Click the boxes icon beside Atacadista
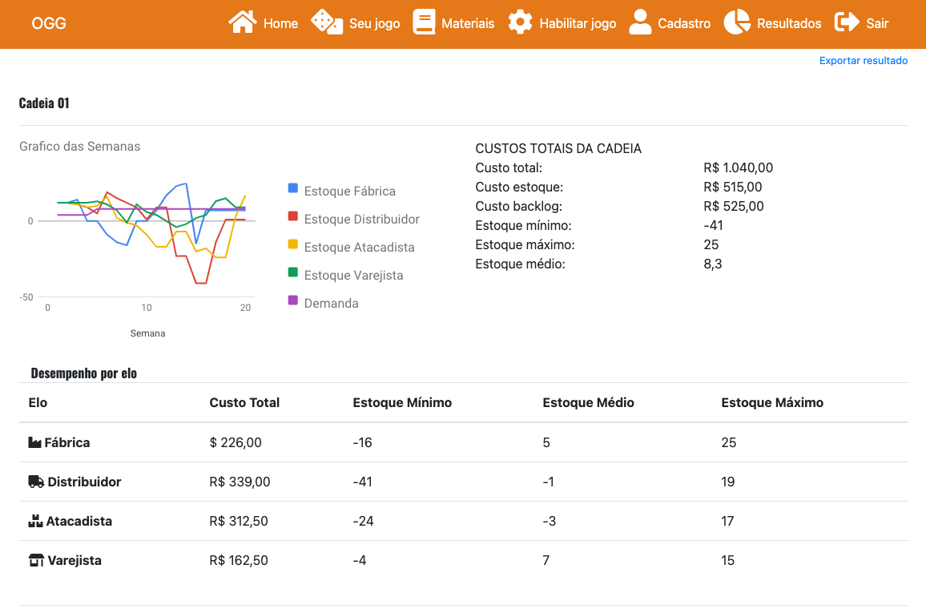 [35, 521]
